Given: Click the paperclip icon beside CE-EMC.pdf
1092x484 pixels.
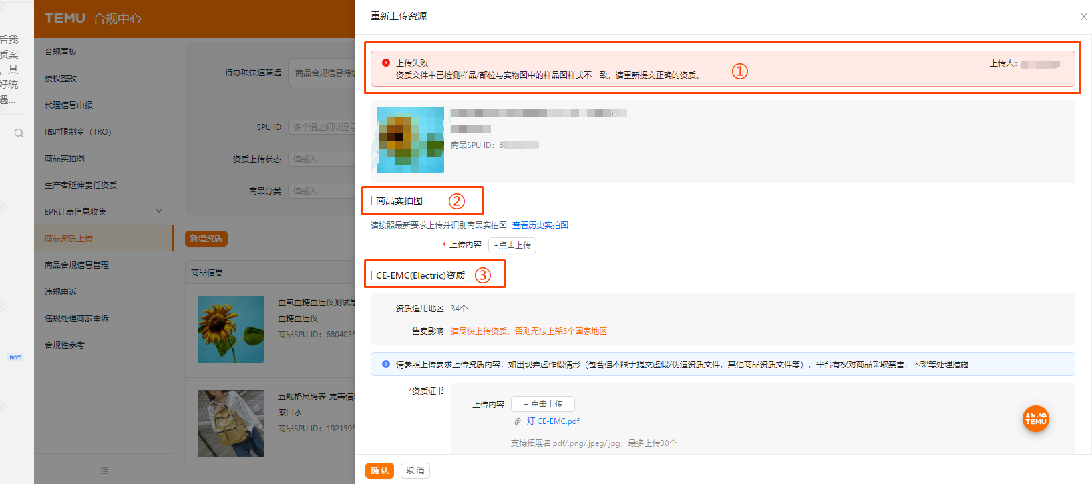Looking at the screenshot, I should 517,421.
